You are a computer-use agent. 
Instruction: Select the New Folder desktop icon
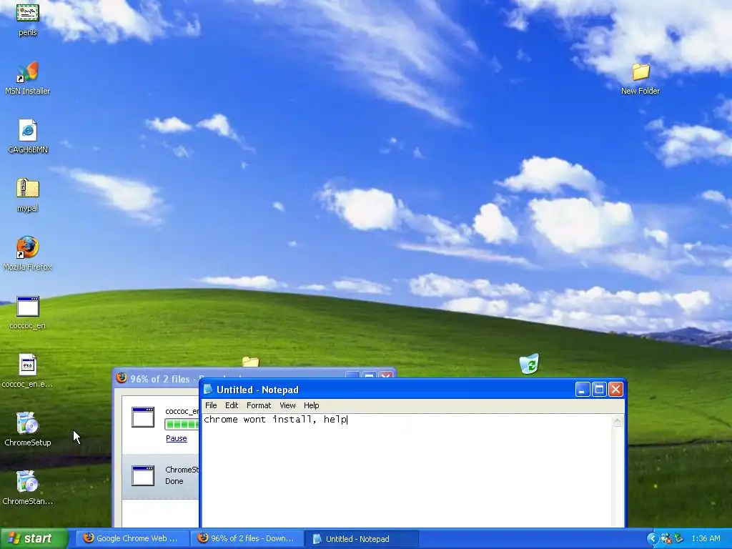point(640,72)
